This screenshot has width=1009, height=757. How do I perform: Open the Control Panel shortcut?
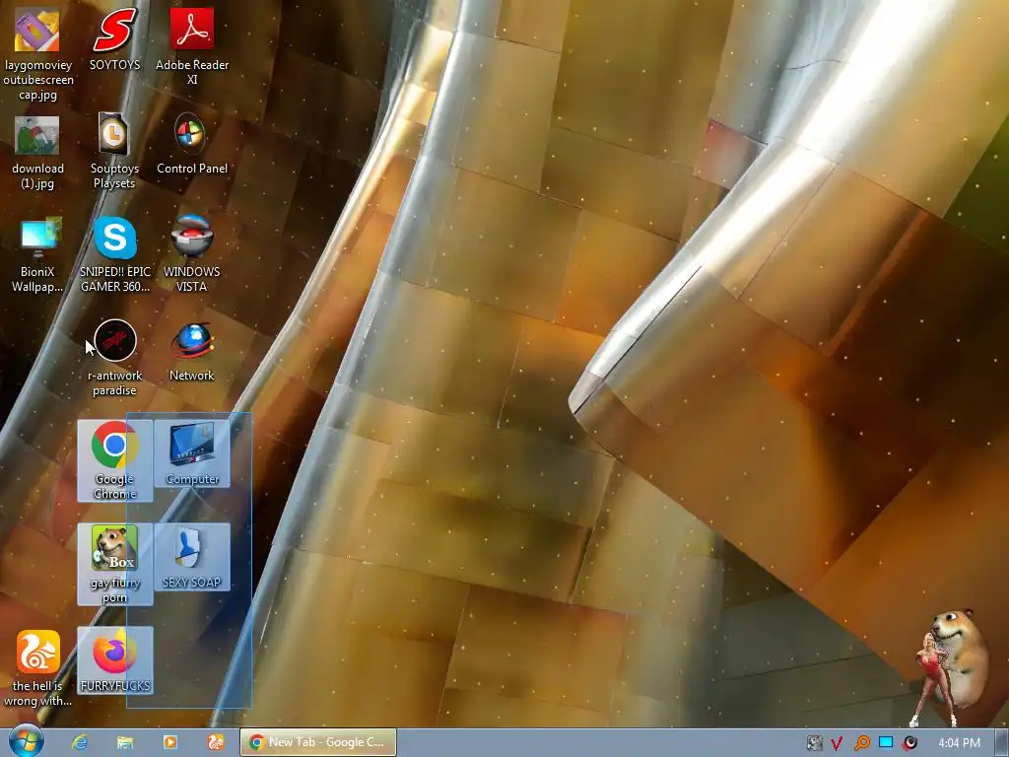192,144
